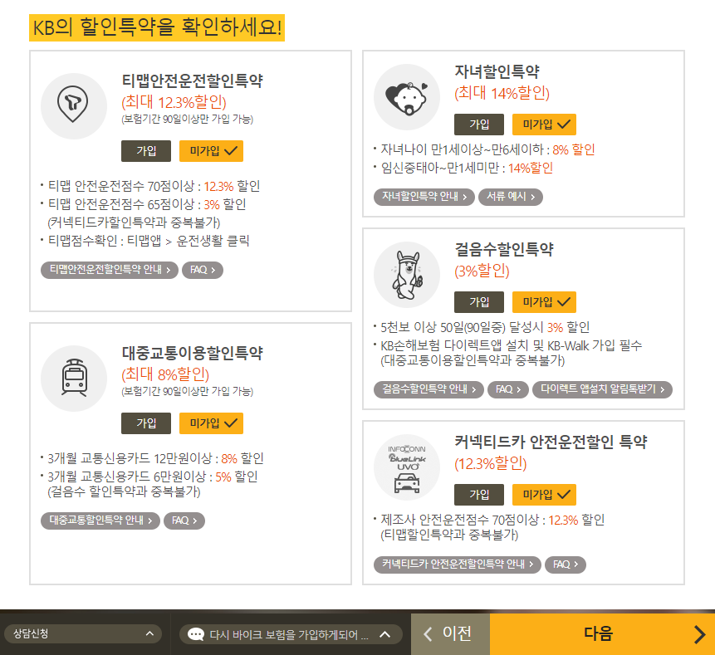This screenshot has height=655, width=715.
Task: Click the (최대 12.3%할인) text
Action: click(174, 102)
